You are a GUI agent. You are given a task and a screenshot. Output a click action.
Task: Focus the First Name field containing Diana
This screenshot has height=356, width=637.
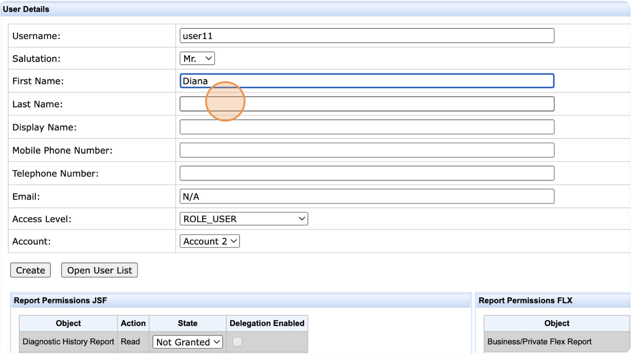coord(367,81)
